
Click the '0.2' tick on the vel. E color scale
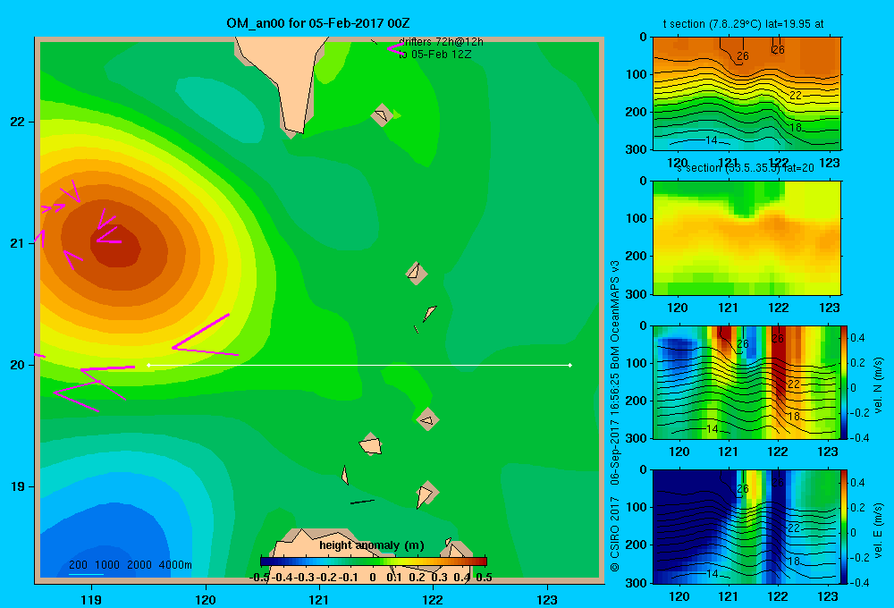click(857, 508)
